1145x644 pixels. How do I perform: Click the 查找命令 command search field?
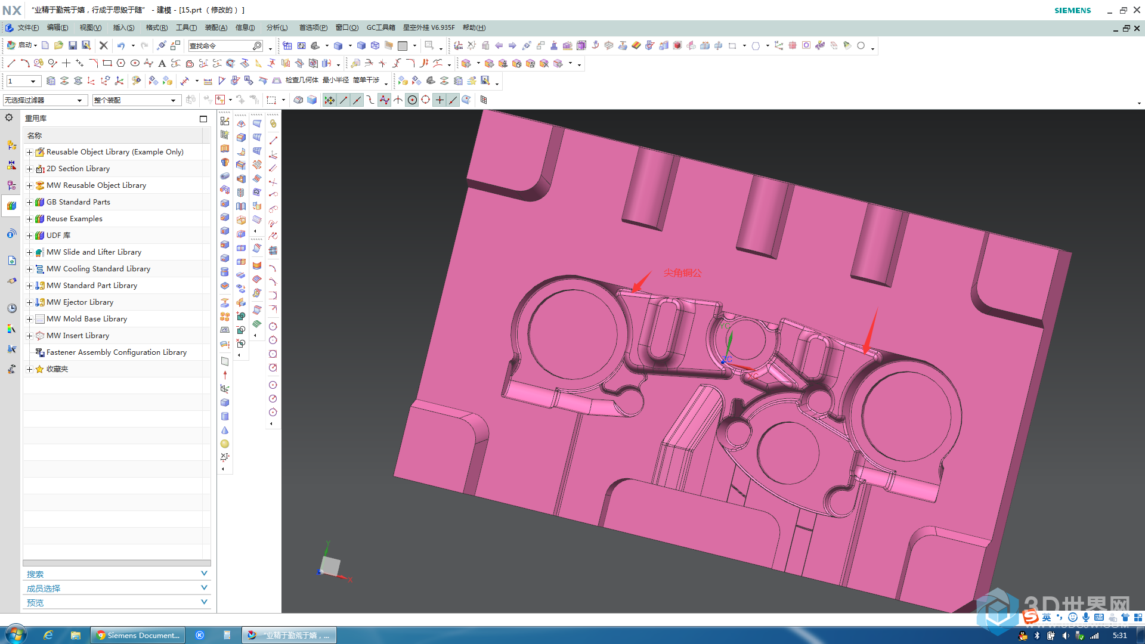point(225,46)
